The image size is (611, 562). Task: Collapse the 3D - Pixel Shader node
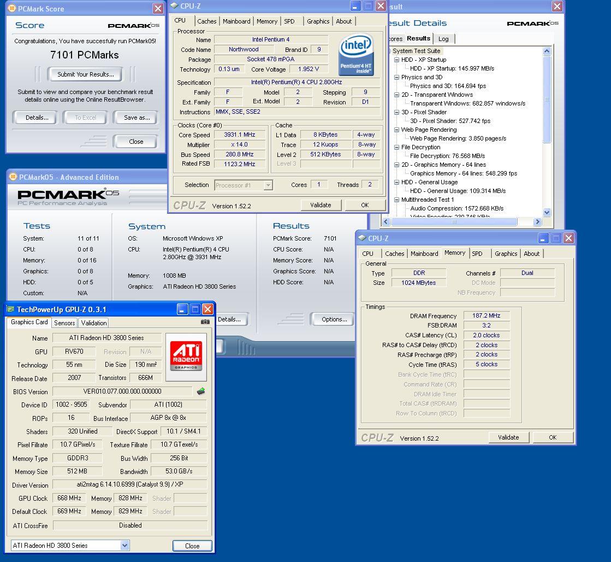pyautogui.click(x=396, y=113)
